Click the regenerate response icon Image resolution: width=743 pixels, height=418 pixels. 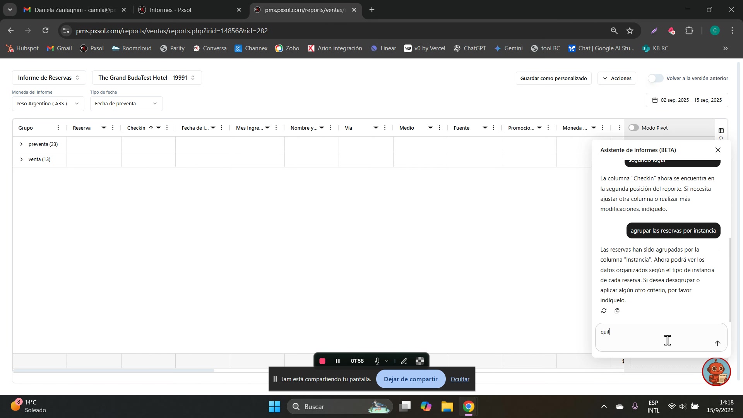click(x=604, y=311)
